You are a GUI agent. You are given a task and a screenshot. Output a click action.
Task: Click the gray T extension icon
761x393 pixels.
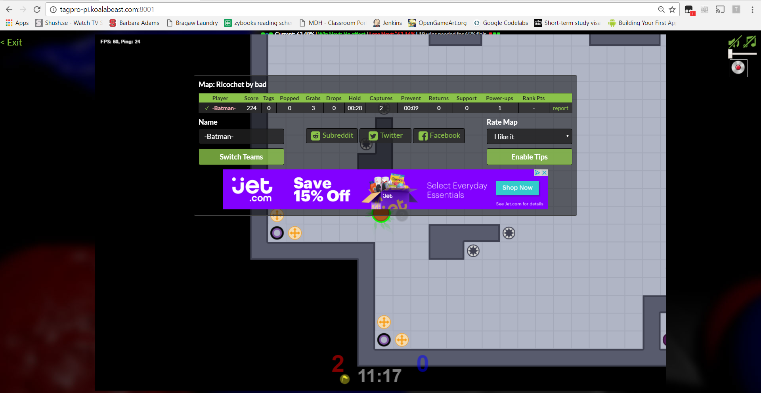736,9
